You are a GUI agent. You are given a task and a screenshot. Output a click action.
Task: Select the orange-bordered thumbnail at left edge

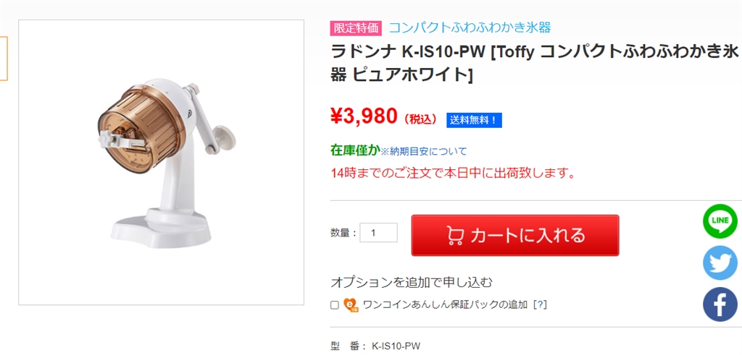tap(3, 59)
